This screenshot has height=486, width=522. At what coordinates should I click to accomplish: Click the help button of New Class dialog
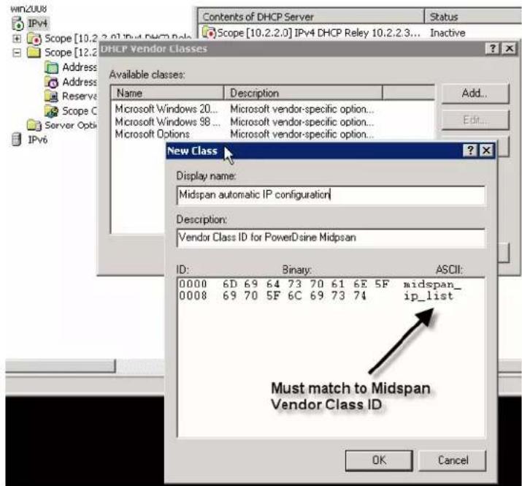click(470, 151)
